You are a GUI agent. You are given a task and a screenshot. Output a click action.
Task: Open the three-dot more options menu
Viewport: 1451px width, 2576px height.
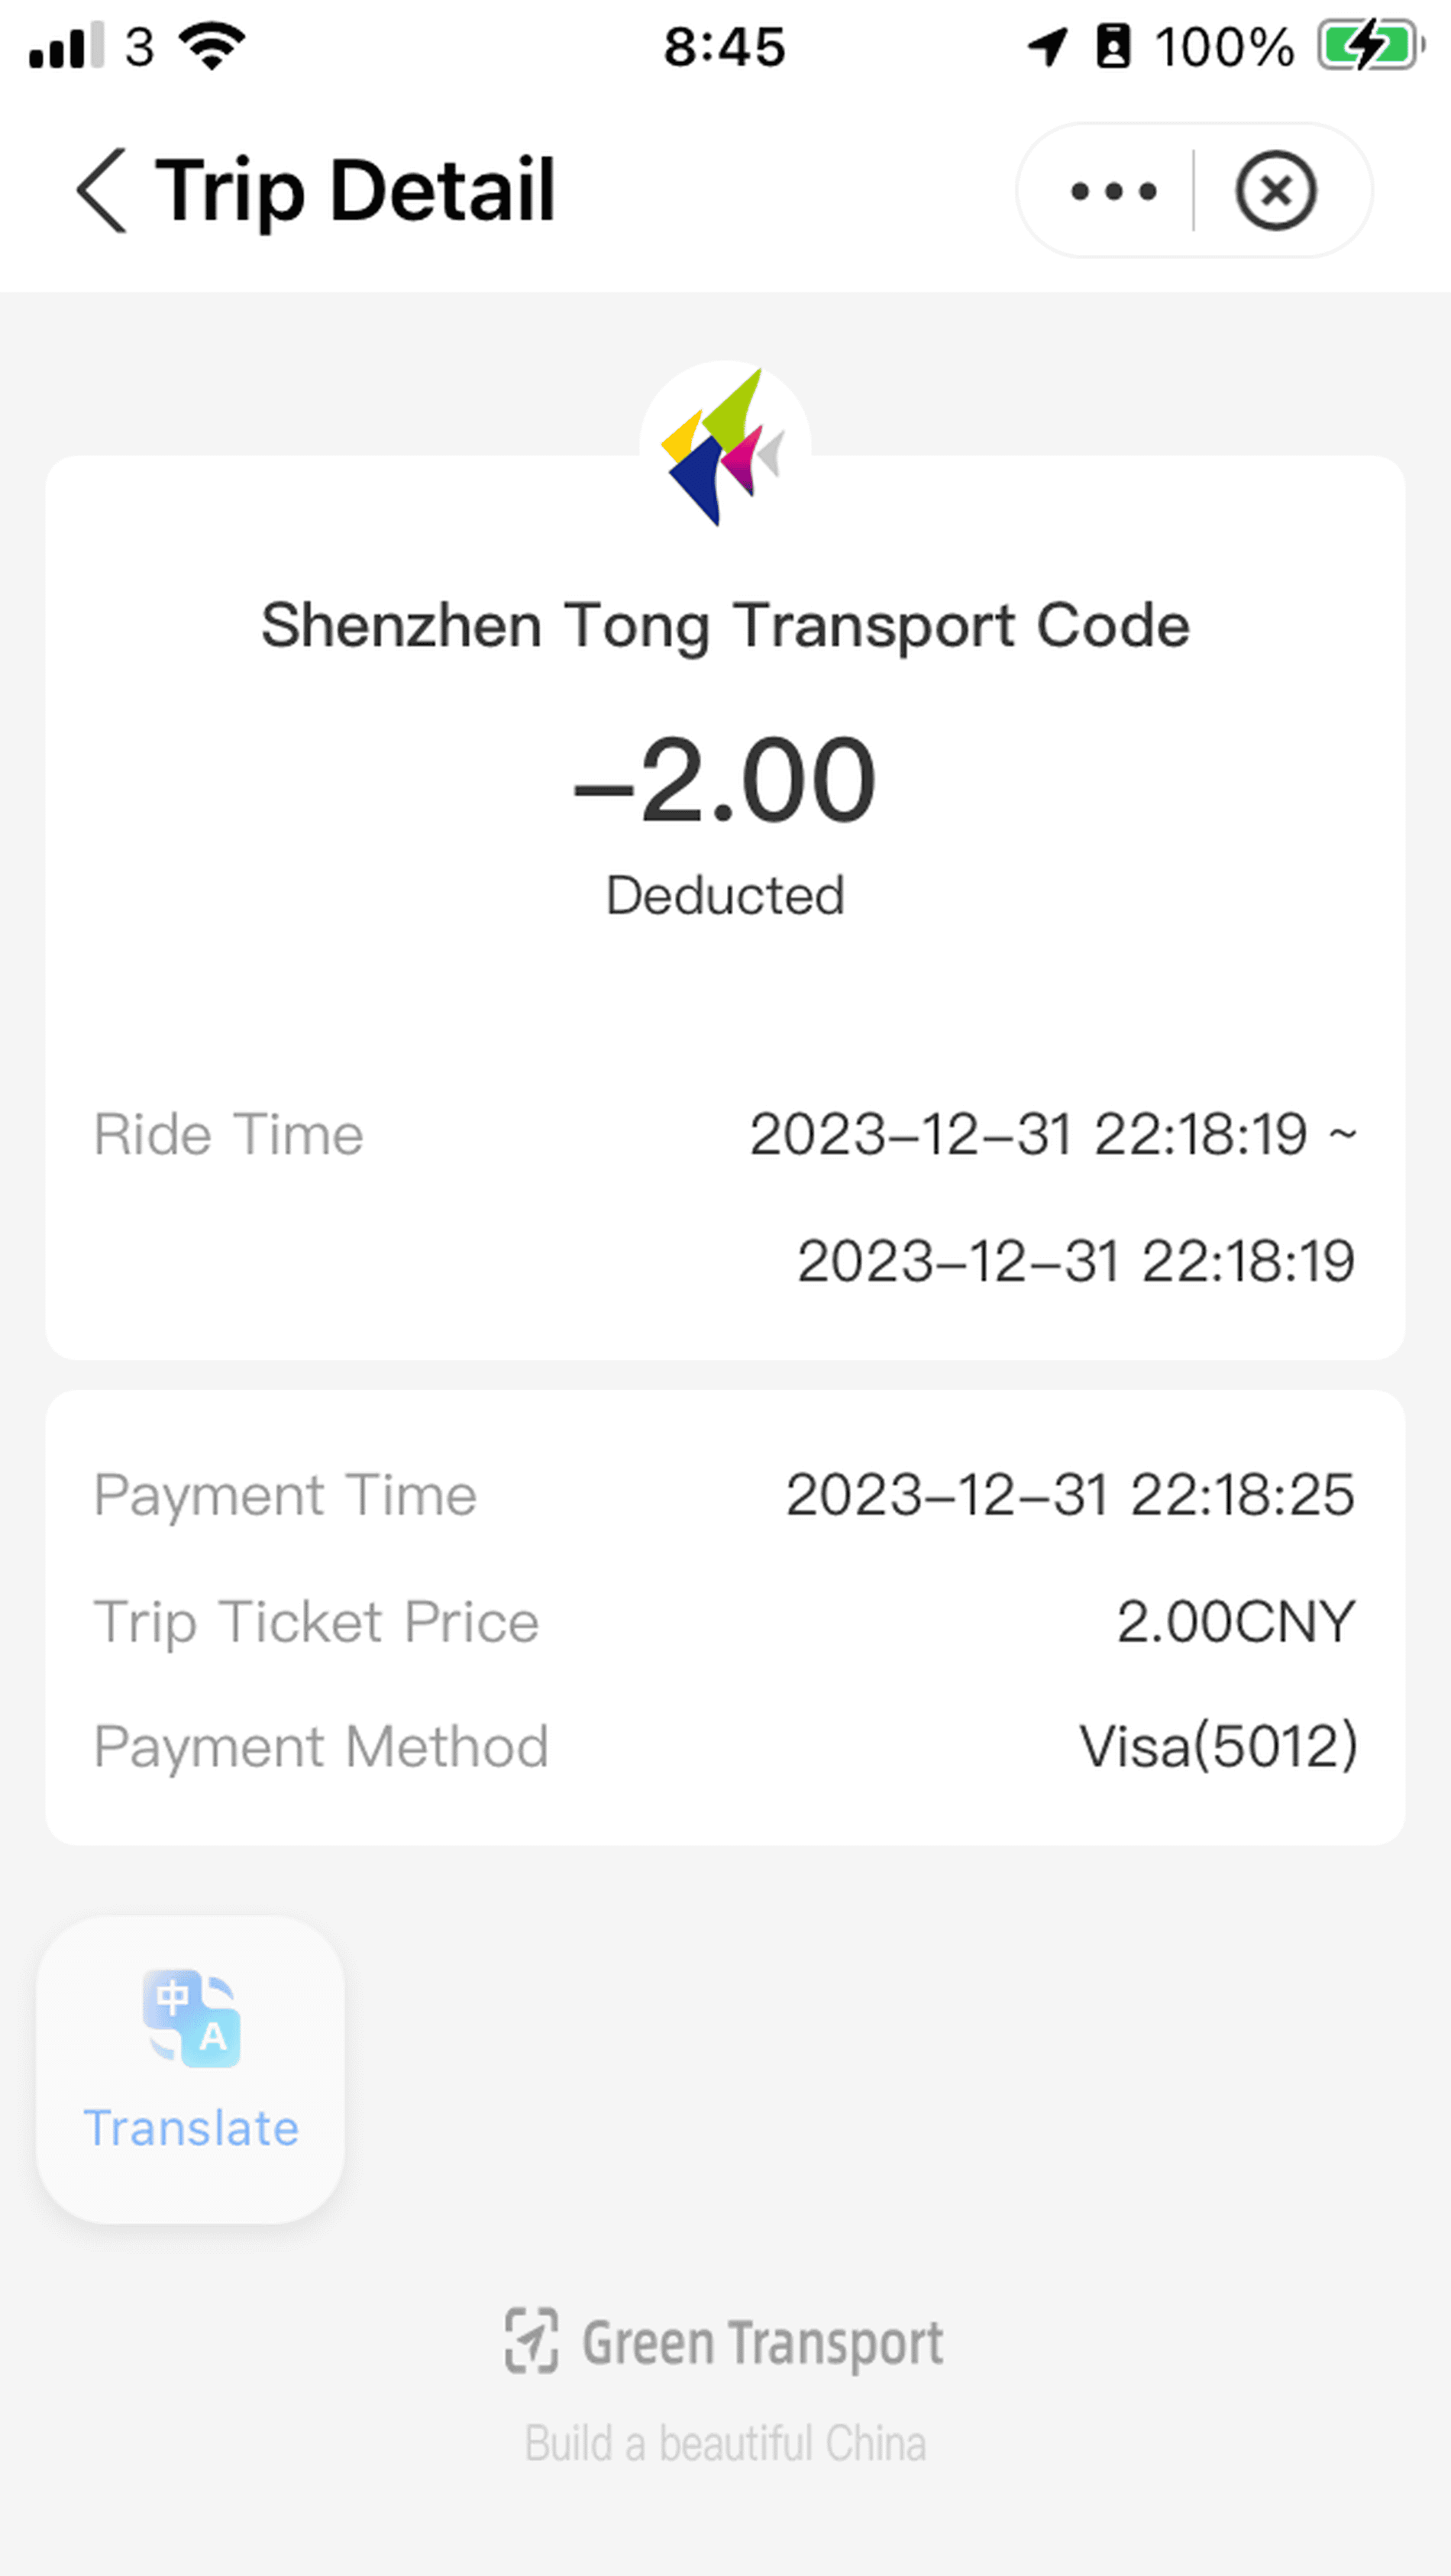point(1112,190)
